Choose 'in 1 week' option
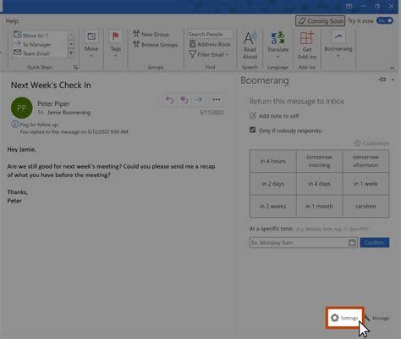Image resolution: width=401 pixels, height=339 pixels. coord(365,184)
